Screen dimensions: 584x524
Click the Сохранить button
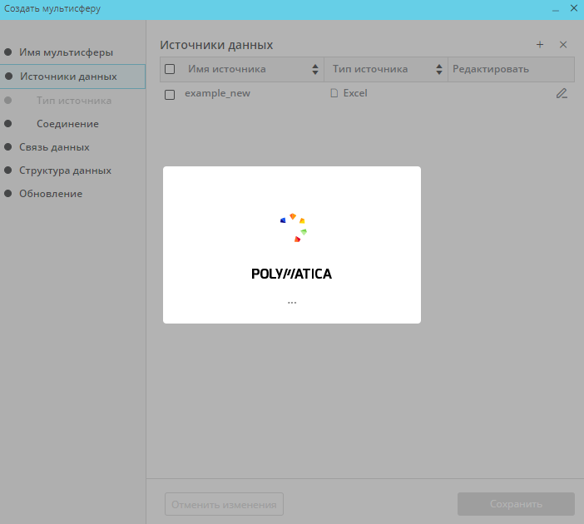point(516,504)
